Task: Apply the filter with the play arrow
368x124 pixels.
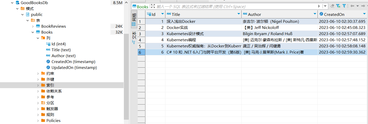Action: [x=319, y=6]
